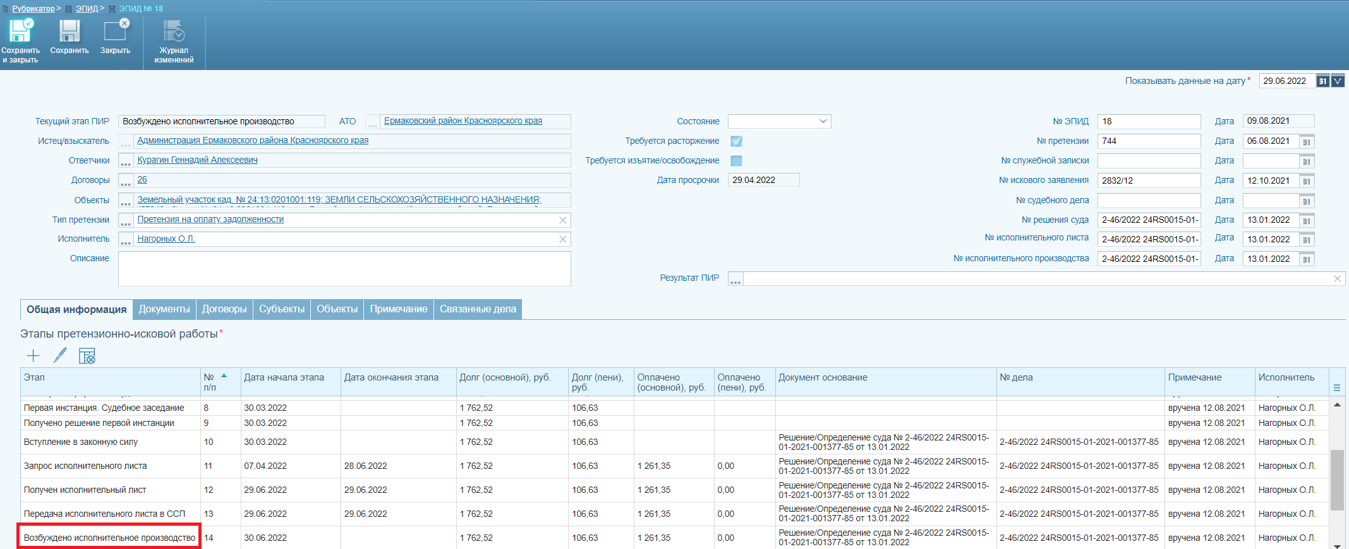Switch to Примечание tab

[399, 309]
